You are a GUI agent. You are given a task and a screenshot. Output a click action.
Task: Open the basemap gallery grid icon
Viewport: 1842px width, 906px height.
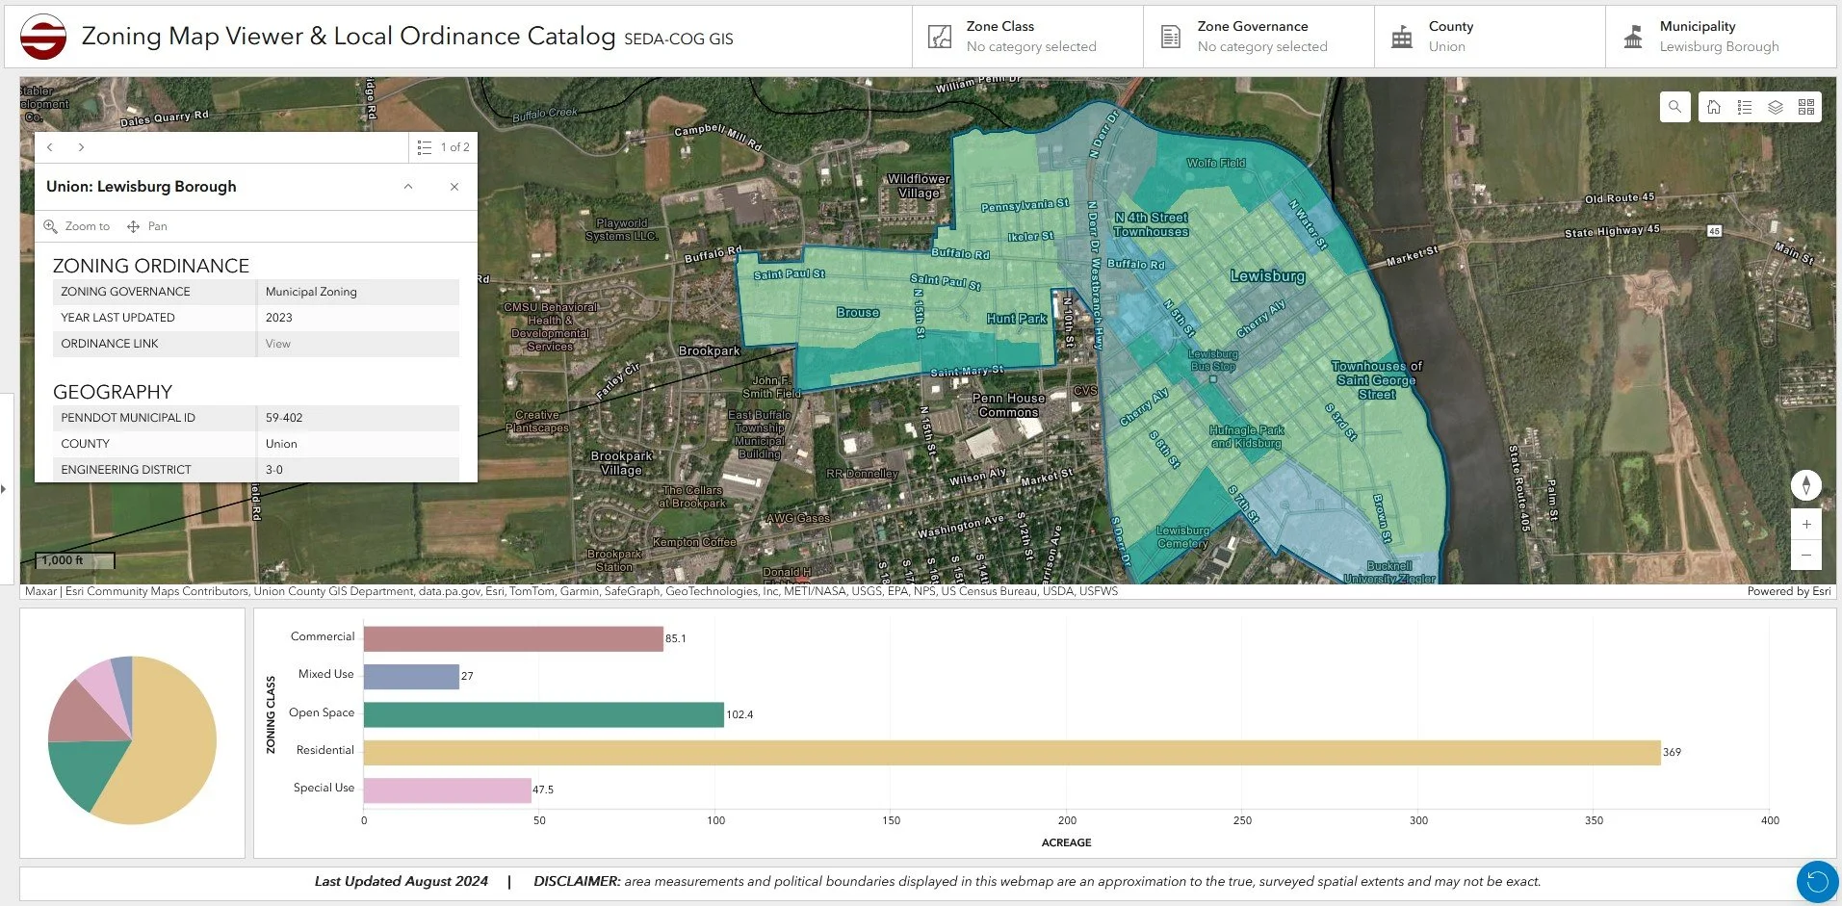coord(1806,107)
